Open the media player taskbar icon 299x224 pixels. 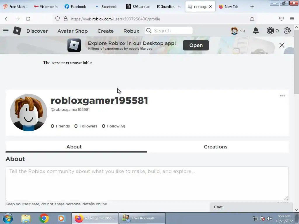click(x=62, y=218)
